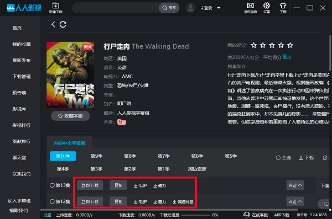Click the 下载总进度 progress bar
This screenshot has width=332, height=219.
[195, 215]
